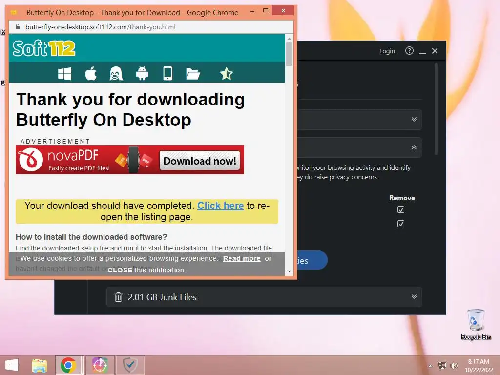The height and width of the screenshot is (375, 500).
Task: Open the Linux penguin category icon
Action: [x=116, y=73]
